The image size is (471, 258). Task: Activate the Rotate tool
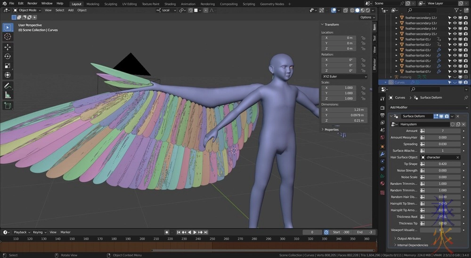click(x=8, y=56)
